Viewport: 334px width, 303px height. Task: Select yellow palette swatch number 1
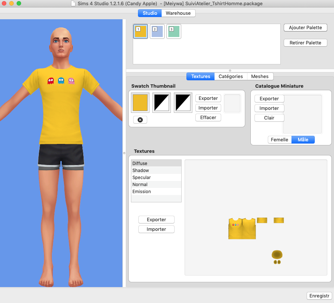tap(141, 31)
